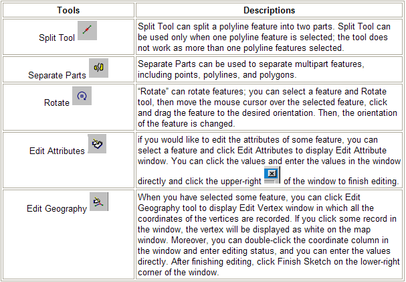
Task: Click the Split Tool description cell
Action: 270,37
